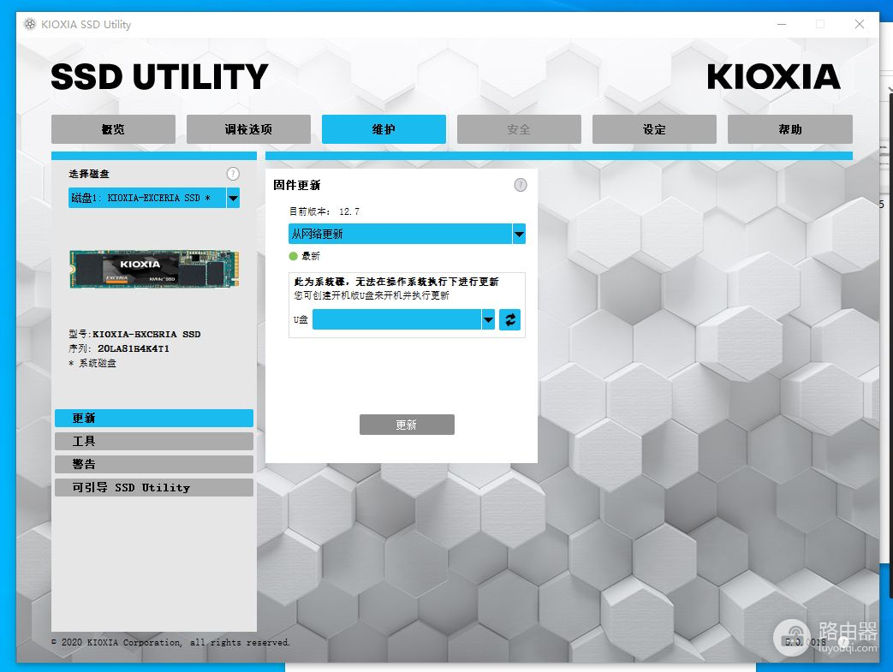This screenshot has height=672, width=893.
Task: Click the KIOXIA SSD Utility title icon
Action: pyautogui.click(x=30, y=24)
